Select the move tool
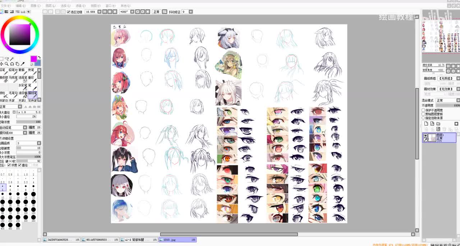The width and height of the screenshot is (460, 246). [1, 64]
